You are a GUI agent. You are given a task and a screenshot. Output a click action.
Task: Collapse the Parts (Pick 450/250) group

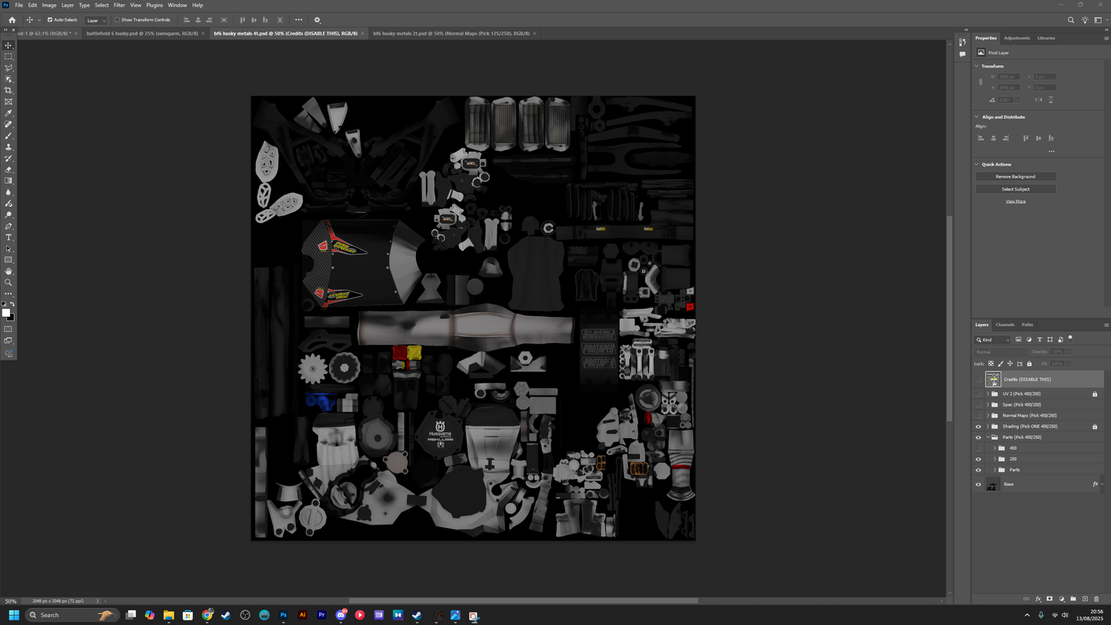[x=987, y=437]
